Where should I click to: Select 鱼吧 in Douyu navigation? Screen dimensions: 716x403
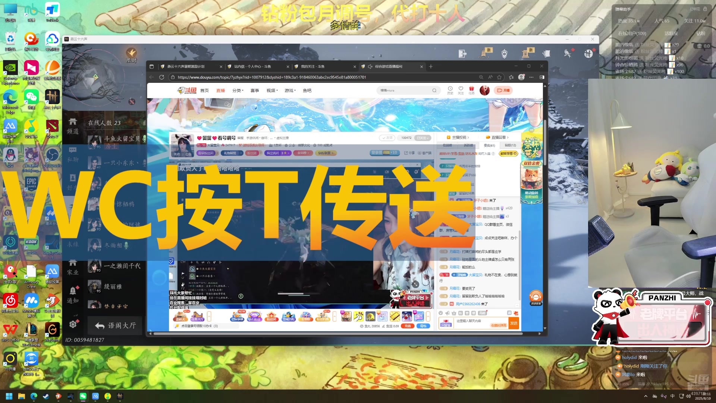point(307,90)
